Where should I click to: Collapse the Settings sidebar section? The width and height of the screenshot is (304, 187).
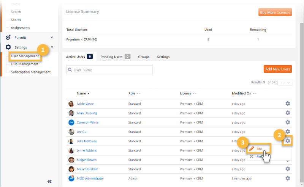pos(52,47)
